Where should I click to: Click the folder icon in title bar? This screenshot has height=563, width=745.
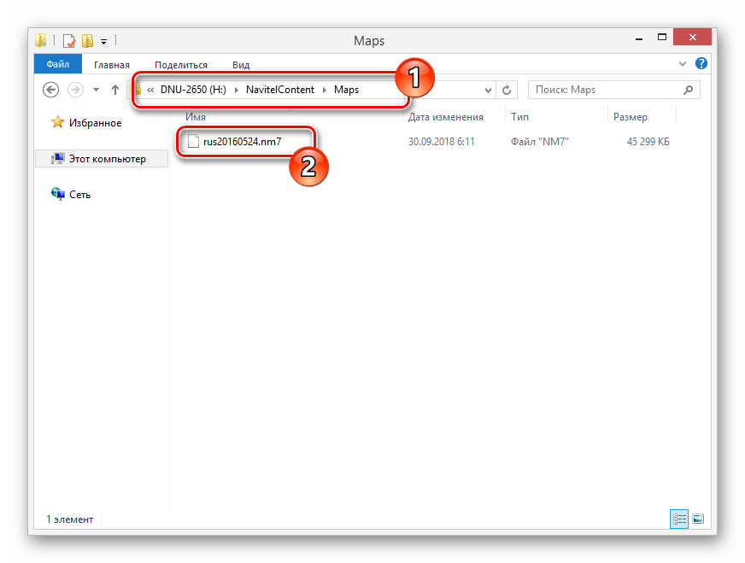[x=41, y=40]
